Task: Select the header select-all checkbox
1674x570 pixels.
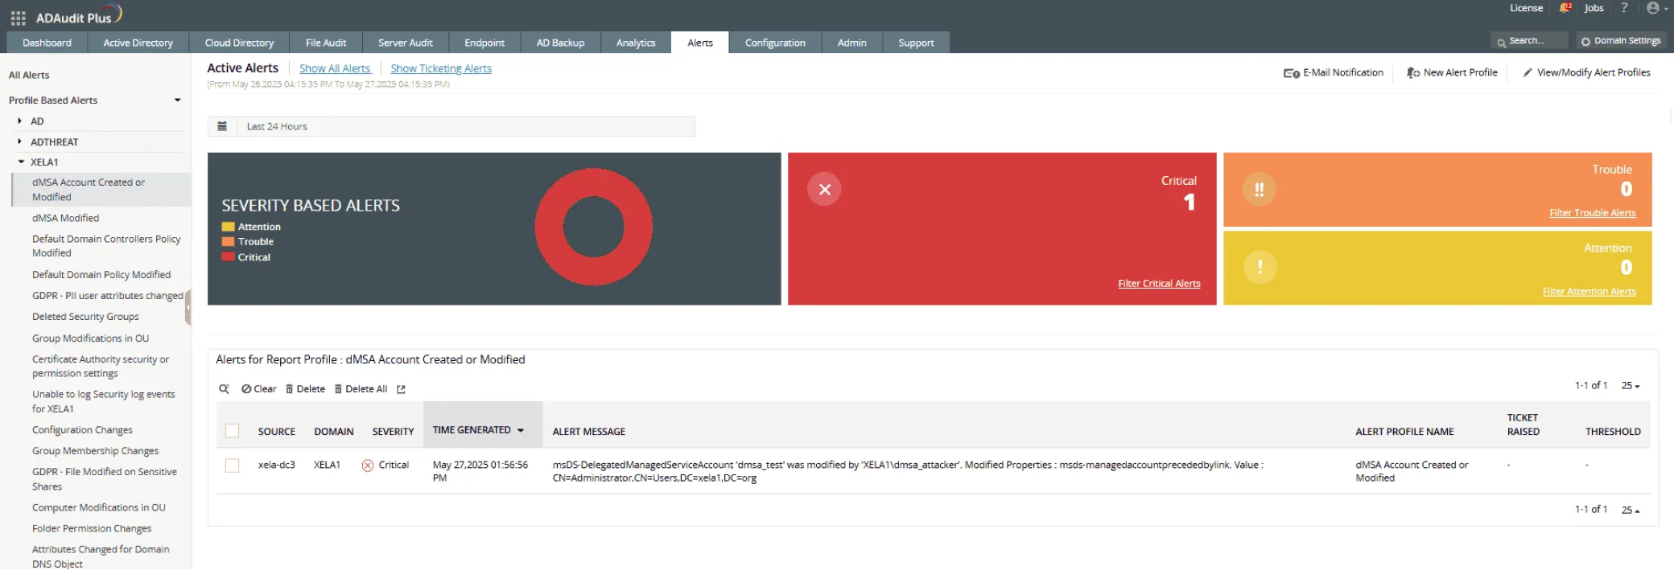Action: click(233, 431)
